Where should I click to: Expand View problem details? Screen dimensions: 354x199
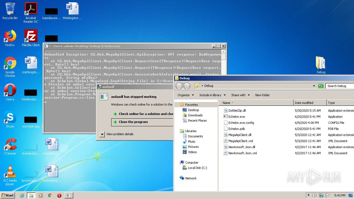click(117, 134)
